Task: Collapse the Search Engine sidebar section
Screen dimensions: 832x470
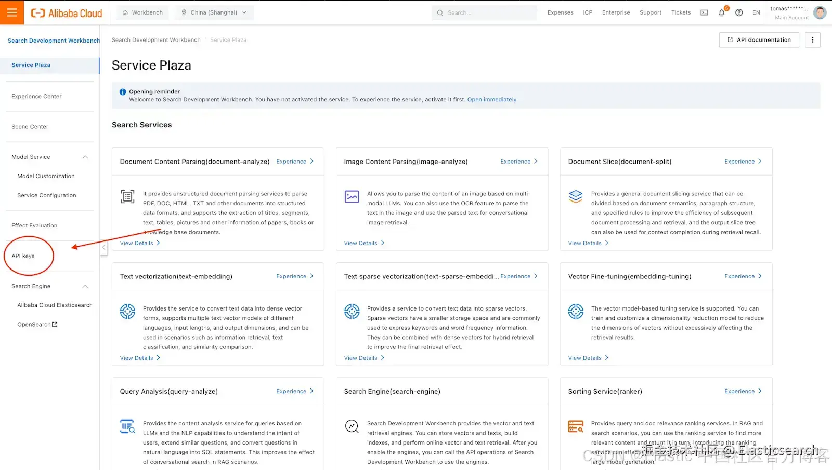Action: 85,286
